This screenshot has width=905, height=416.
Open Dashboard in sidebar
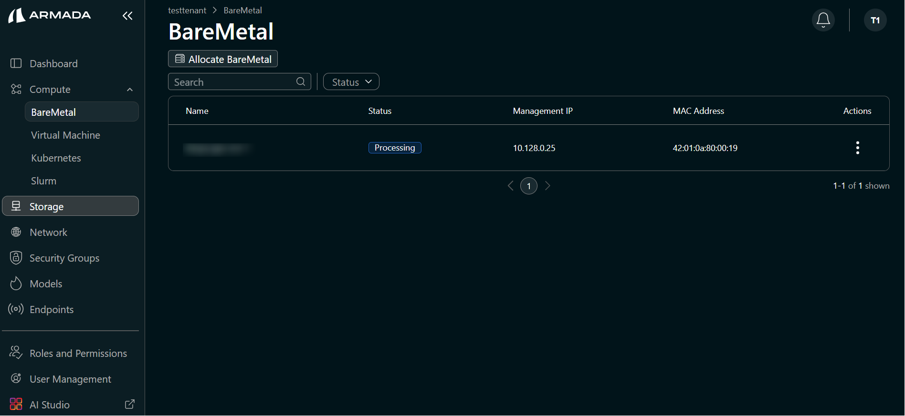click(x=71, y=63)
